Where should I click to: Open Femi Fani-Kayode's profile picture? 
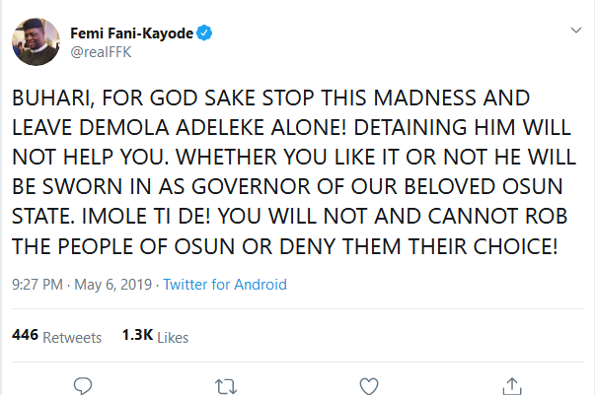click(35, 43)
